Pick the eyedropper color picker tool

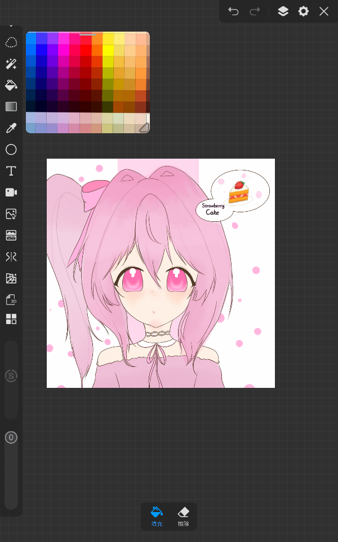click(x=11, y=128)
